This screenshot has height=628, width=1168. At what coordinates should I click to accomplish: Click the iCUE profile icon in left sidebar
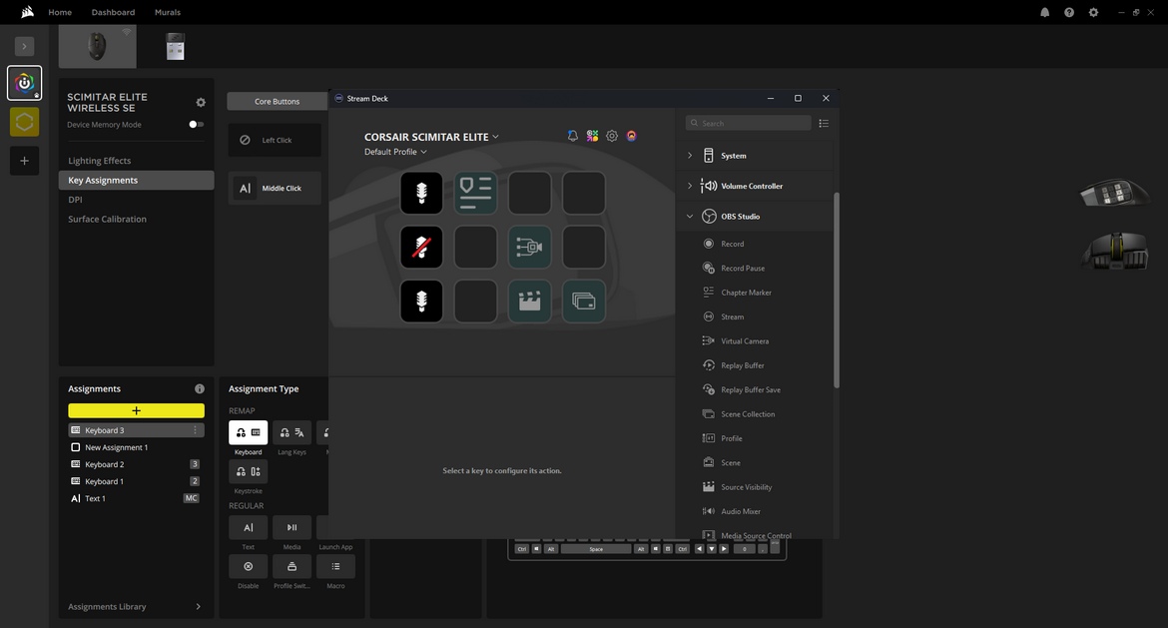point(25,83)
